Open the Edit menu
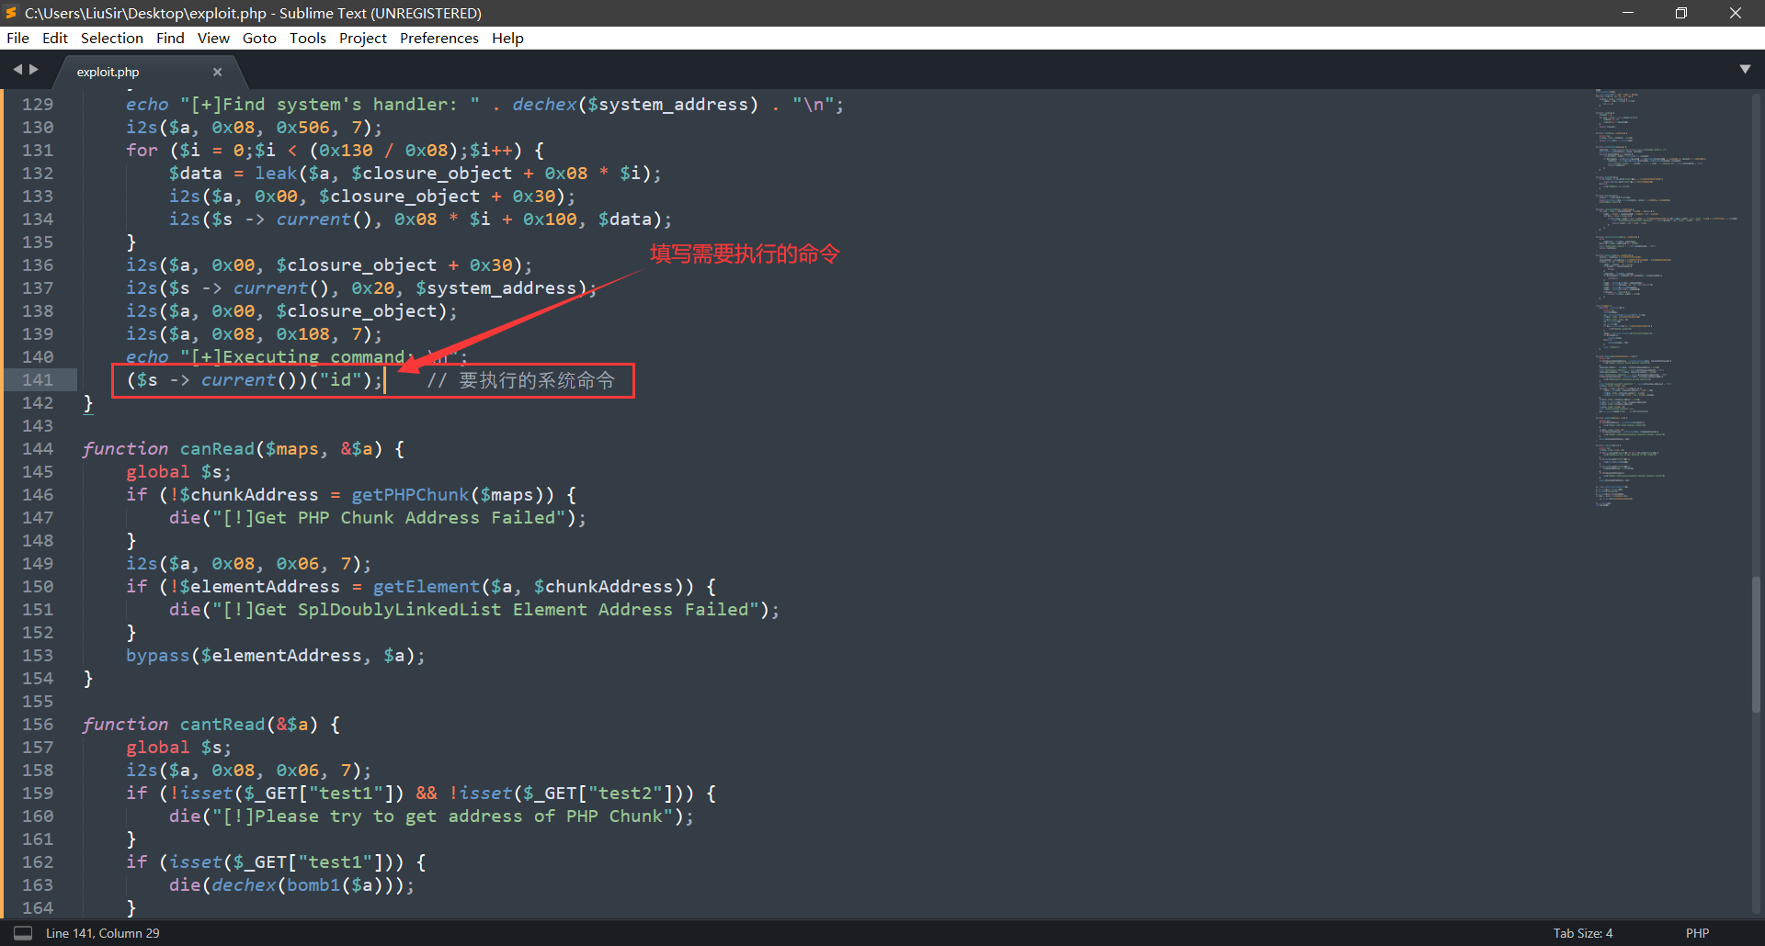Viewport: 1765px width, 946px height. [55, 38]
